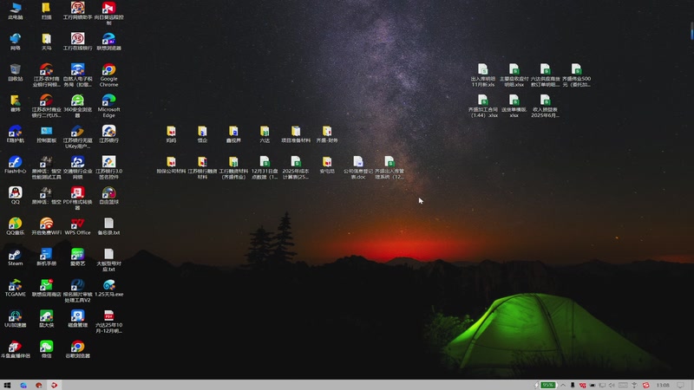
Task: Select the Flash中心 desktop icon
Action: pos(16,165)
